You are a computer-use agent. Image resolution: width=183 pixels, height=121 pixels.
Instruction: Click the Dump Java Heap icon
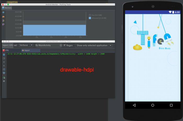3,21
